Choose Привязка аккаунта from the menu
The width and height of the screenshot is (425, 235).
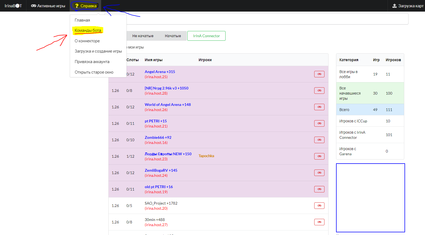point(98,62)
